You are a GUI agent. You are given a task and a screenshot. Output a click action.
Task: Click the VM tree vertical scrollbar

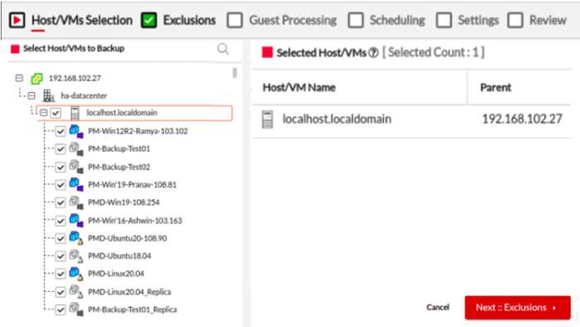coord(234,73)
